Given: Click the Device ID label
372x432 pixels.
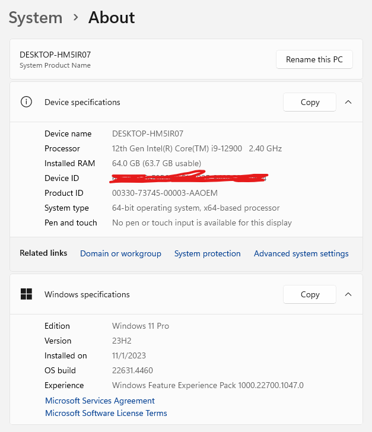Looking at the screenshot, I should coord(62,178).
